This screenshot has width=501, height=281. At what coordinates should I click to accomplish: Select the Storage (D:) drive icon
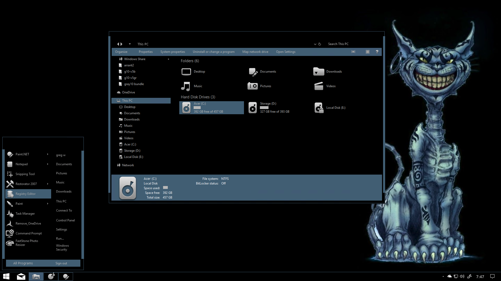(x=252, y=107)
